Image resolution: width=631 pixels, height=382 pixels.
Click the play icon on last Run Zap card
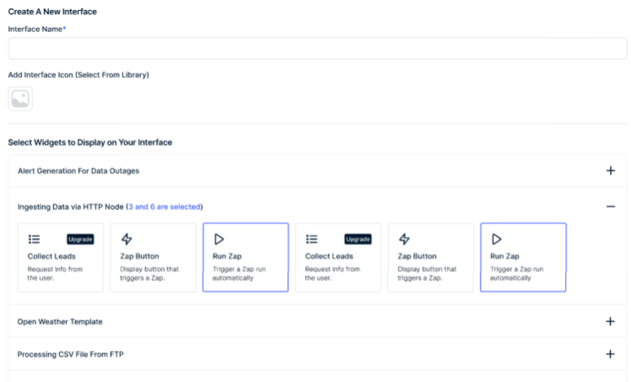(x=497, y=239)
